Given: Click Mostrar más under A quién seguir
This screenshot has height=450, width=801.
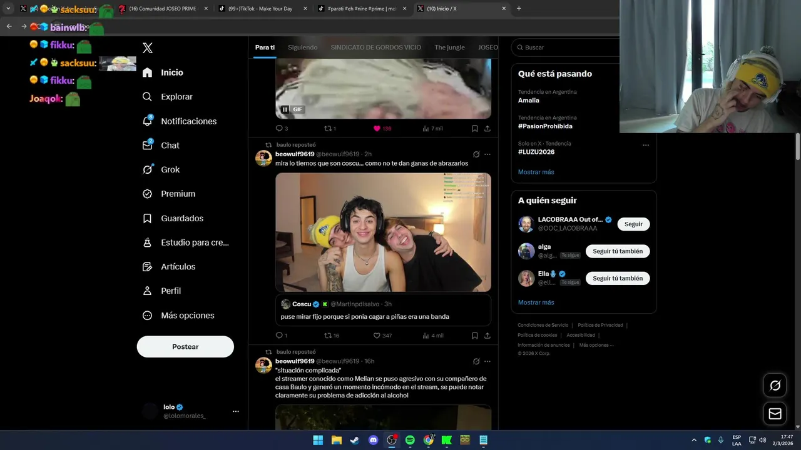Looking at the screenshot, I should [536, 302].
